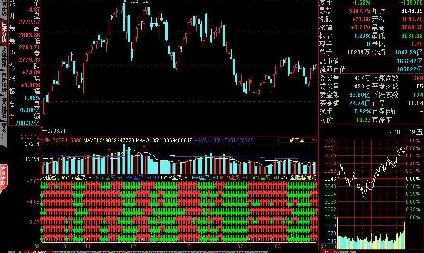Click the X1000 volume unit box

pos(328,246)
